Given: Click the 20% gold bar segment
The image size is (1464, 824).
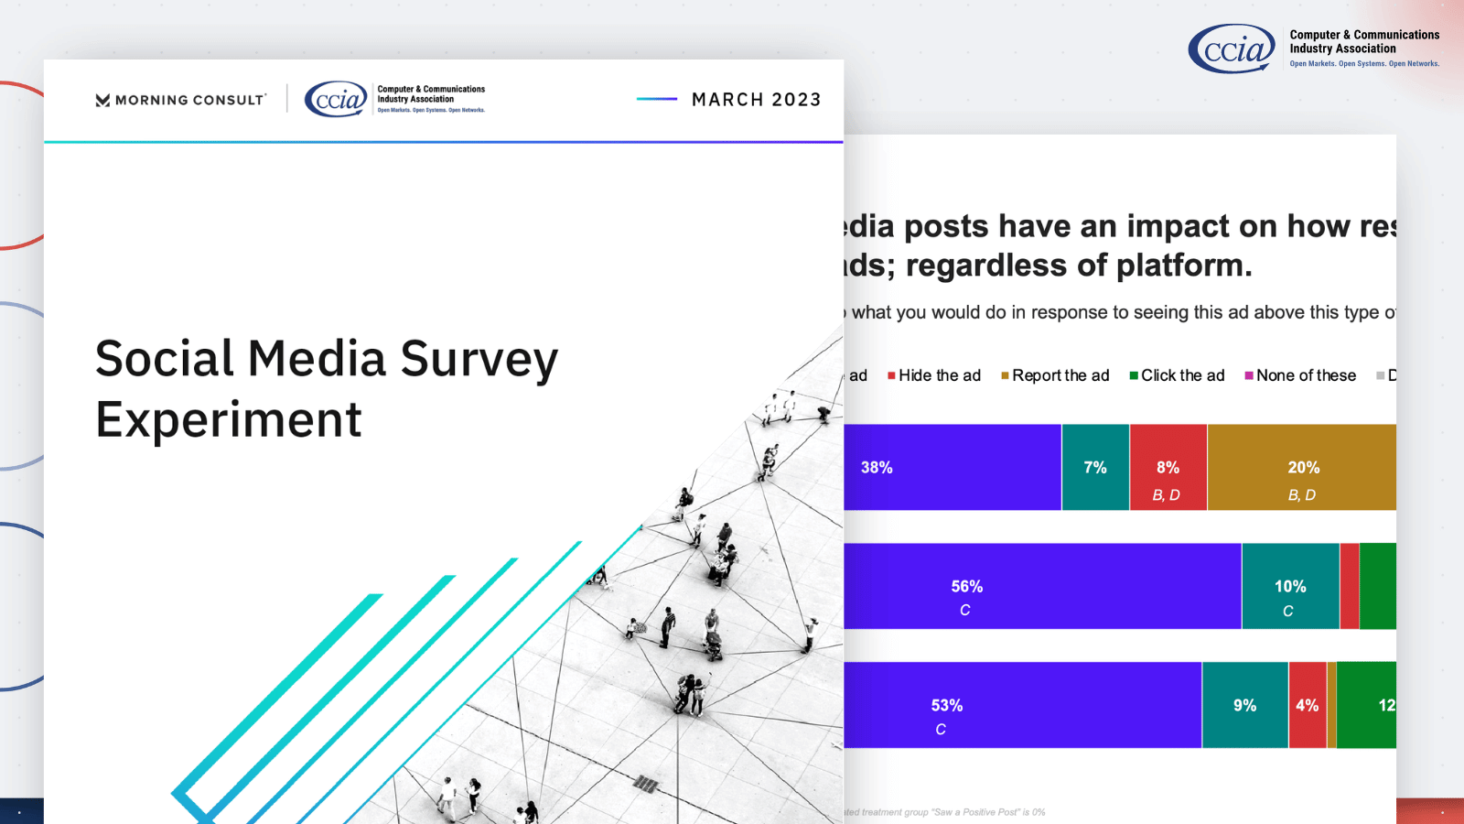Looking at the screenshot, I should (1302, 467).
